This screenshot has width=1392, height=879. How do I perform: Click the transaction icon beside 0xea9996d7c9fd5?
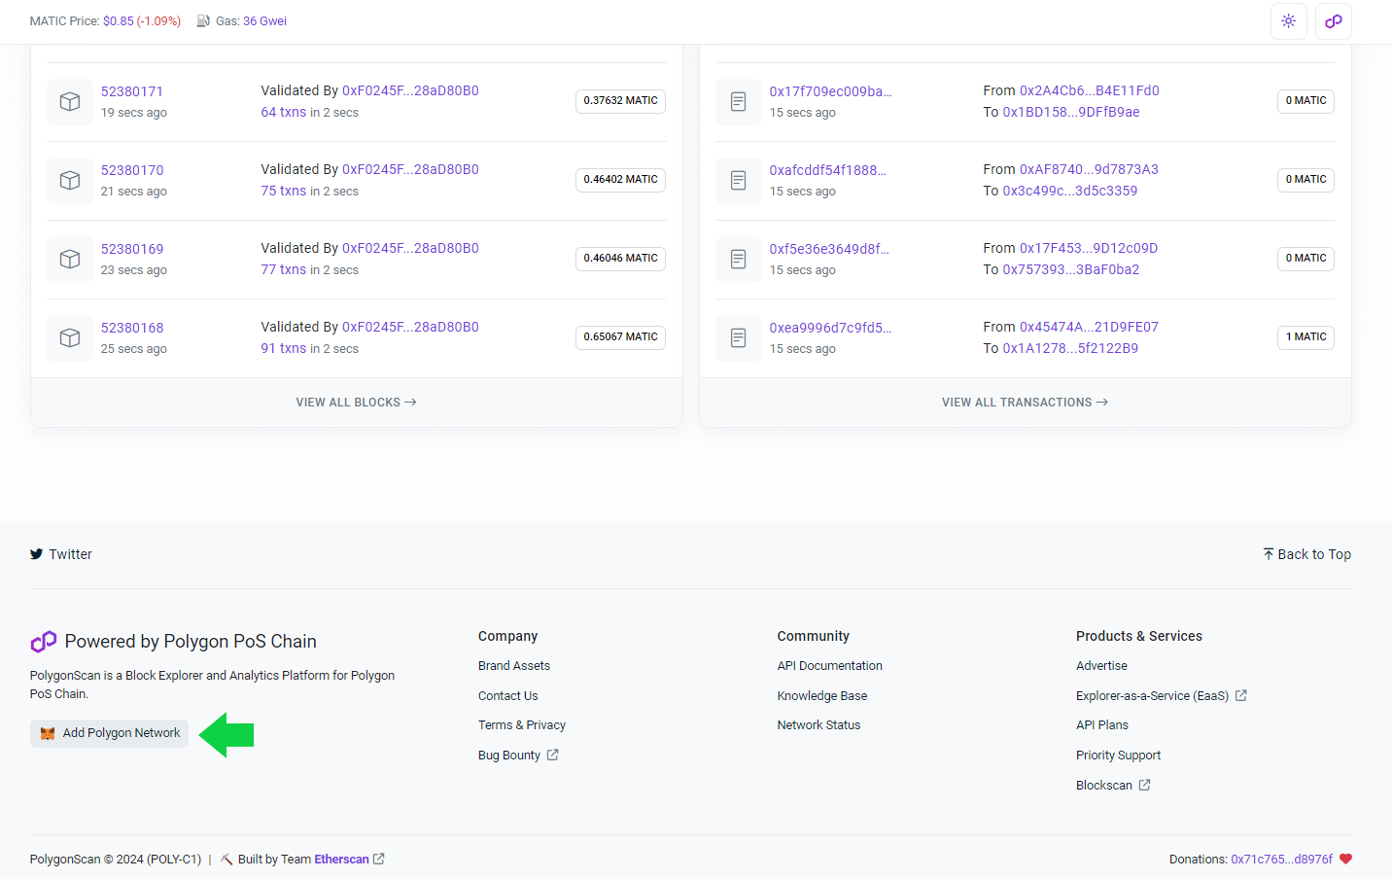[738, 337]
